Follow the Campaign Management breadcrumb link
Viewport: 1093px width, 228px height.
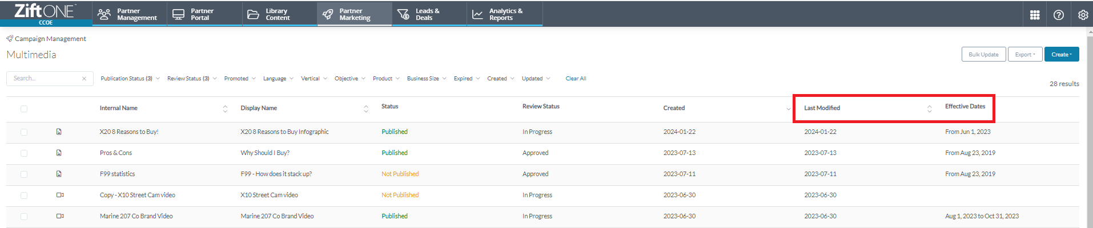coord(50,39)
